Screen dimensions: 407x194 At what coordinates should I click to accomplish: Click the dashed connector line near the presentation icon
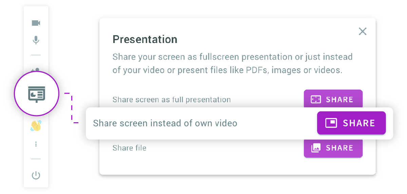[72, 108]
